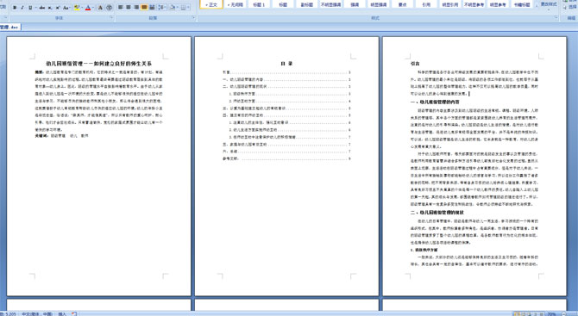Apply strikethrough to selected text
This screenshot has width=578, height=316.
42,8
